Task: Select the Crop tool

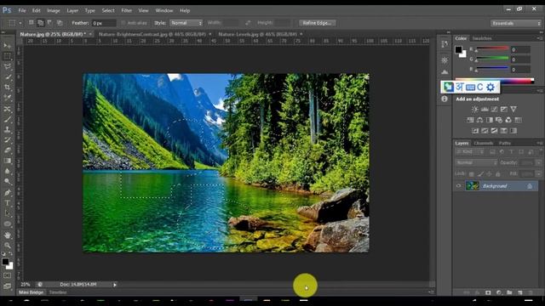Action: tap(7, 88)
